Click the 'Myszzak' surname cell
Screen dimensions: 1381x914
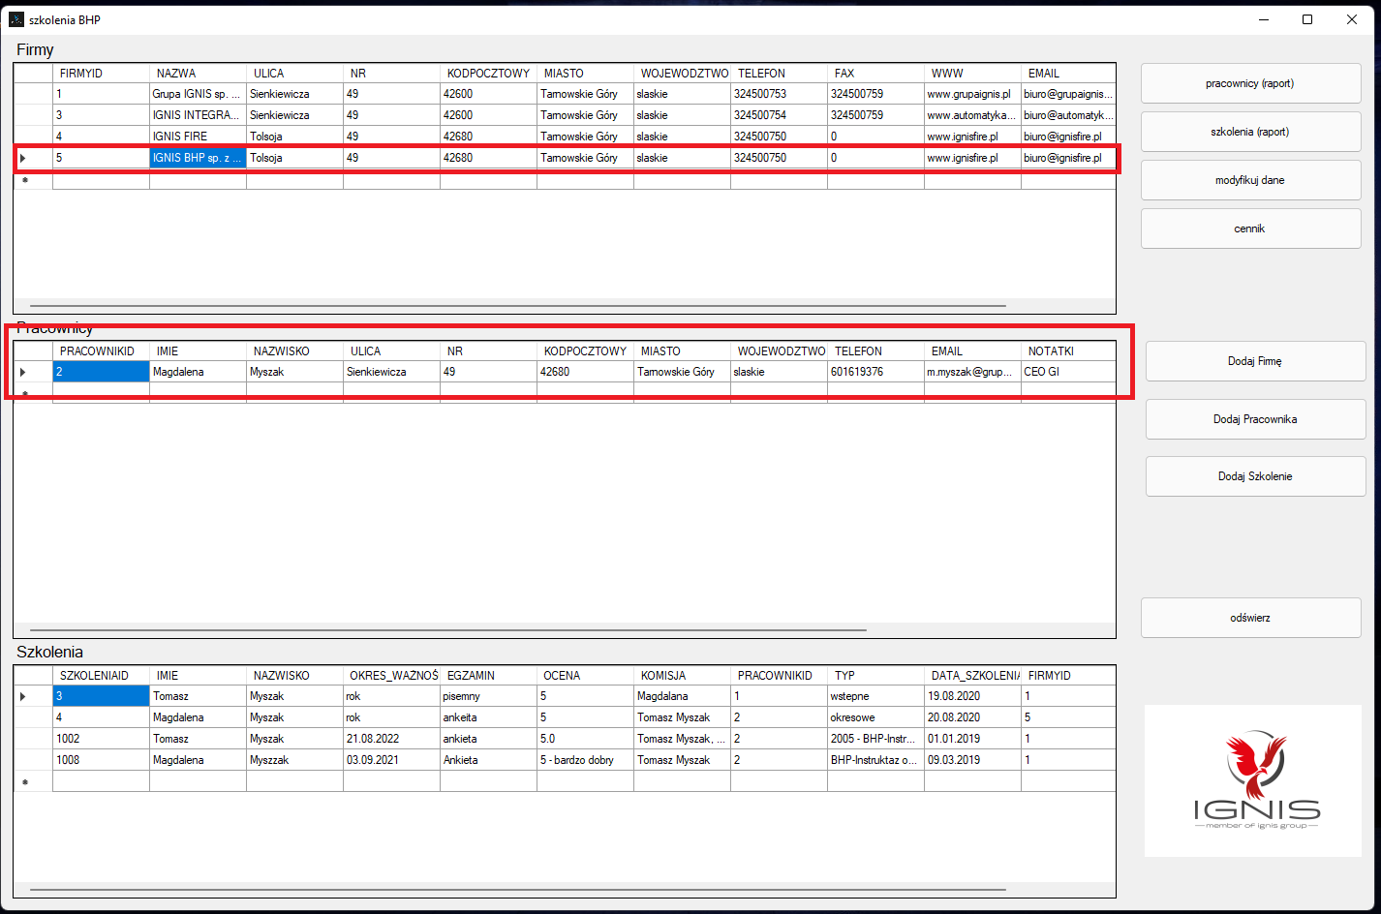click(x=294, y=760)
